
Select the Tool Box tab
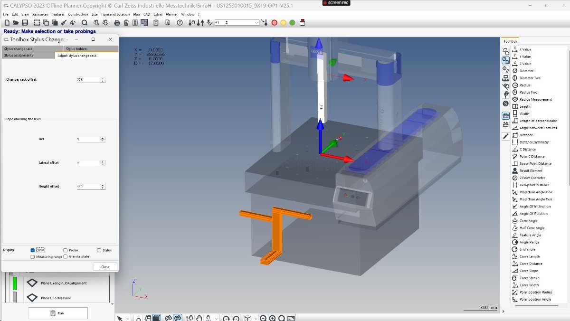pos(510,41)
